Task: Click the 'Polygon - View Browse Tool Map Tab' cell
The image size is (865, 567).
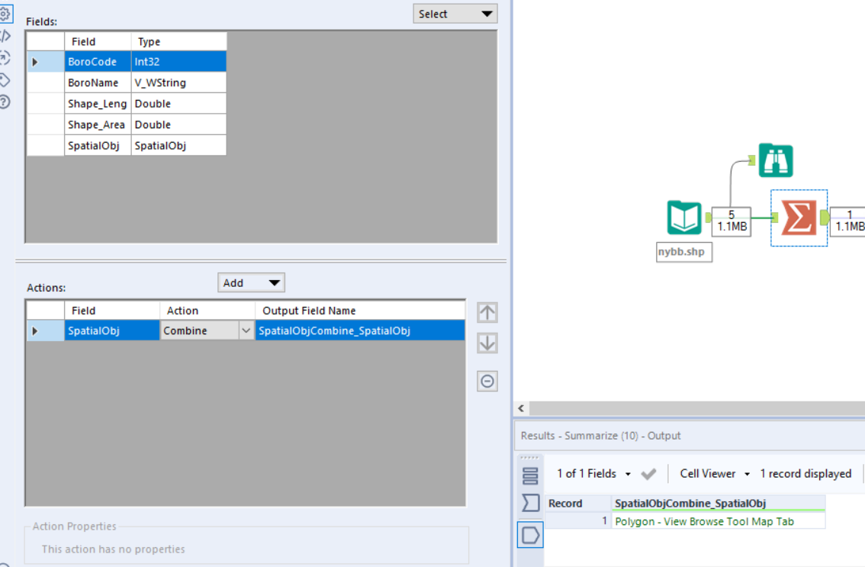Action: coord(719,521)
